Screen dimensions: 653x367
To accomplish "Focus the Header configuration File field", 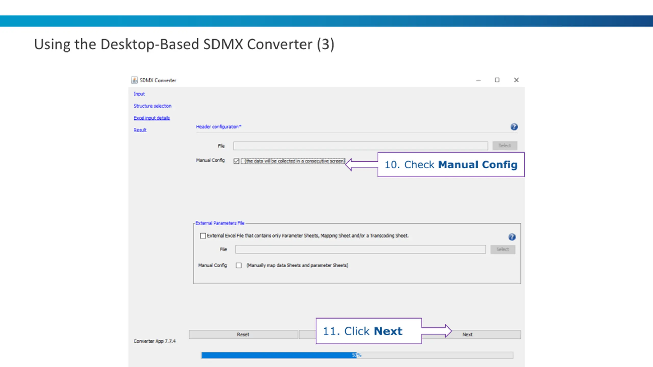I will coord(360,146).
